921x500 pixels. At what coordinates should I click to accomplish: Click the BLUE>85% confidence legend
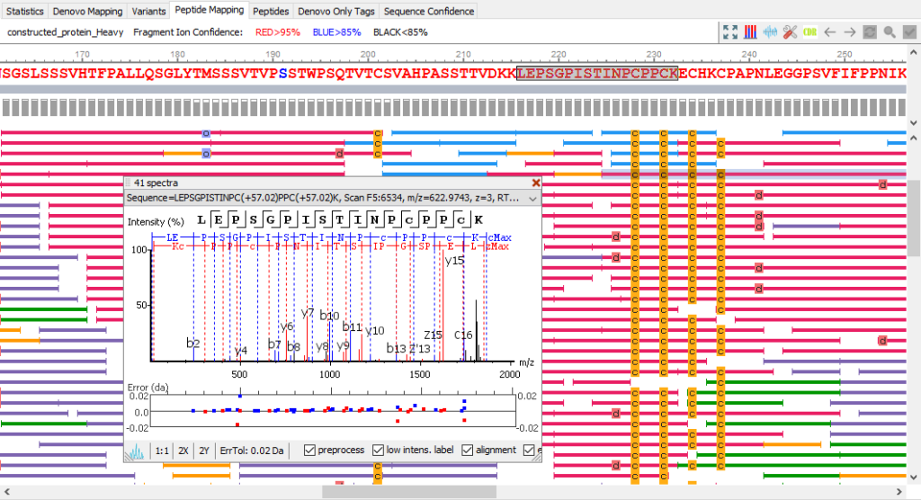336,32
